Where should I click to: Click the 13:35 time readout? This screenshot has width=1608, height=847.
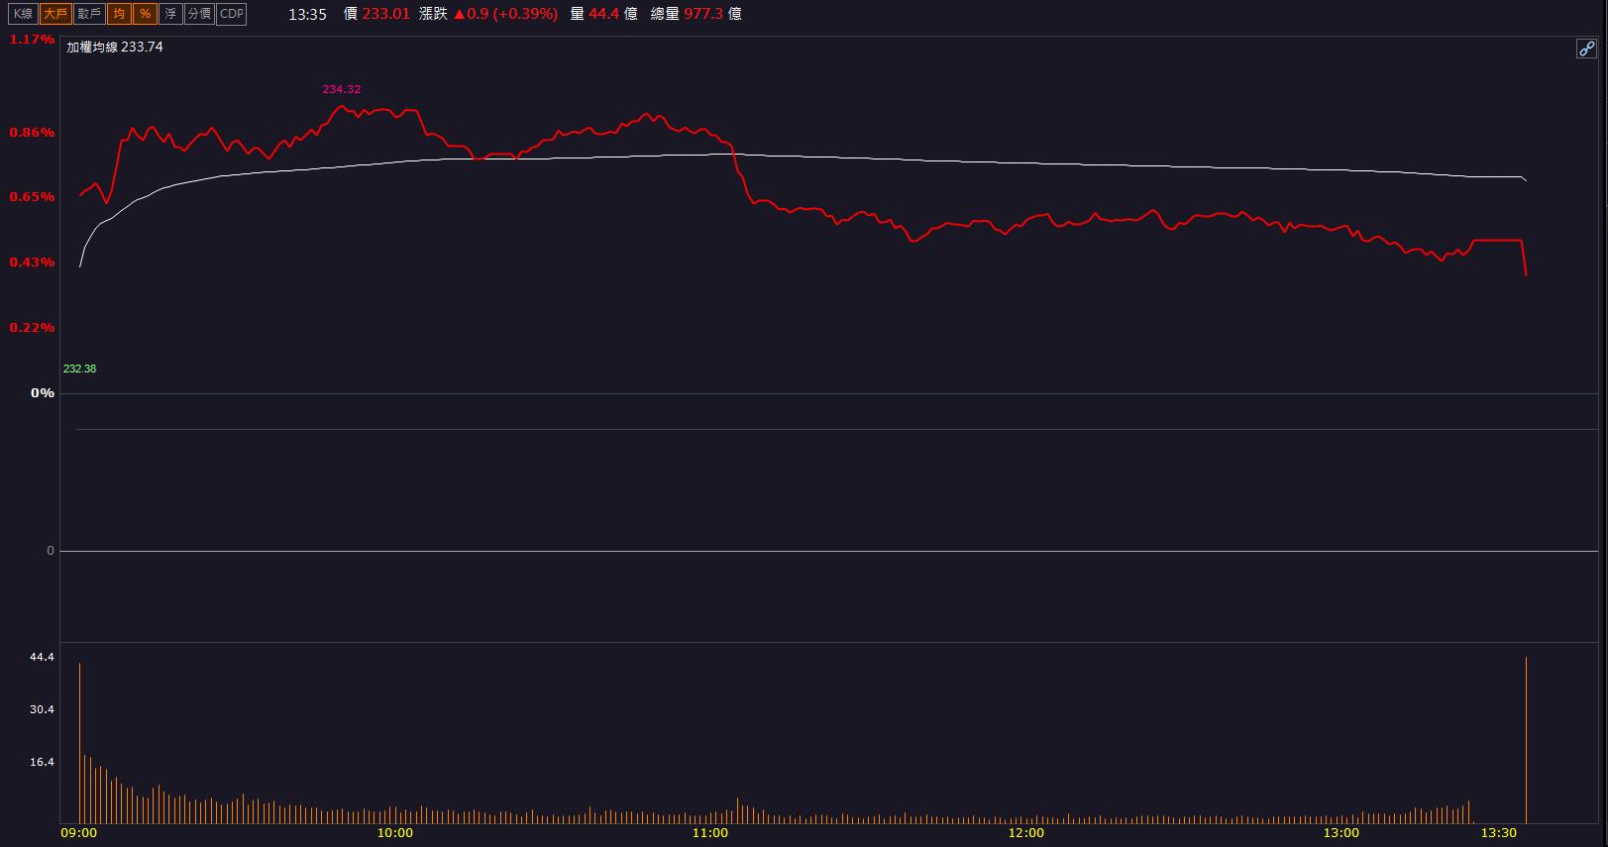[x=307, y=14]
